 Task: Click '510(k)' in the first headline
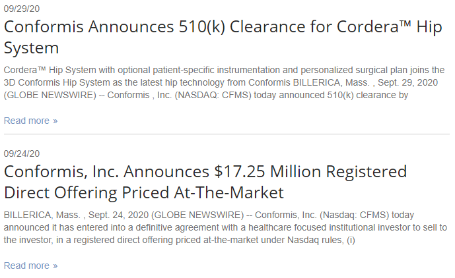tap(202, 26)
